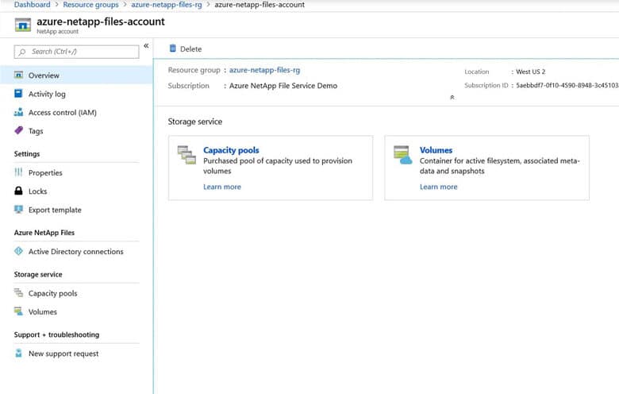
Task: Click the Export template monitor icon
Action: [18, 210]
